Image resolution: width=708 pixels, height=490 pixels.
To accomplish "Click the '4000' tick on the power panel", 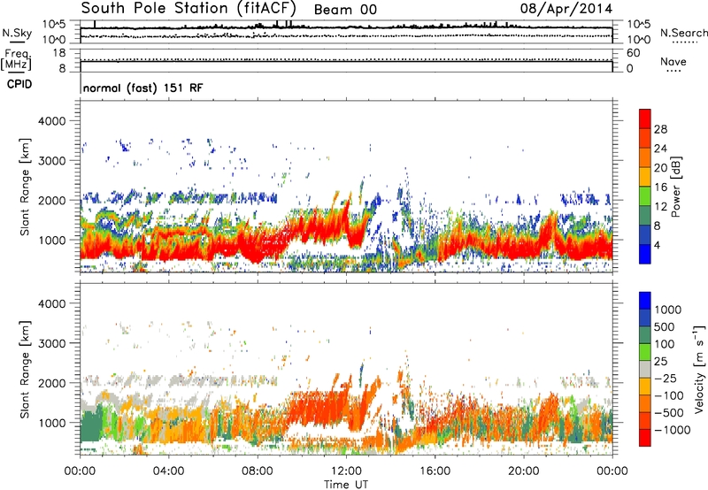I will 52,121.
